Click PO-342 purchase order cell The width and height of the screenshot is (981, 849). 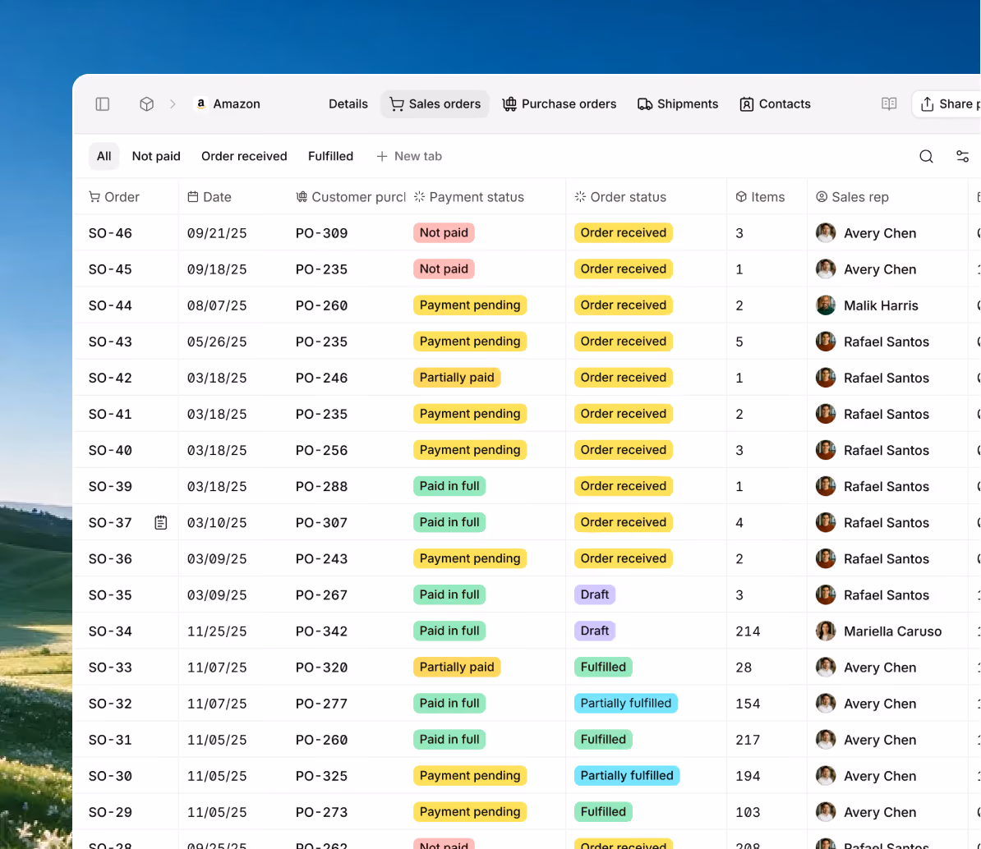(321, 631)
